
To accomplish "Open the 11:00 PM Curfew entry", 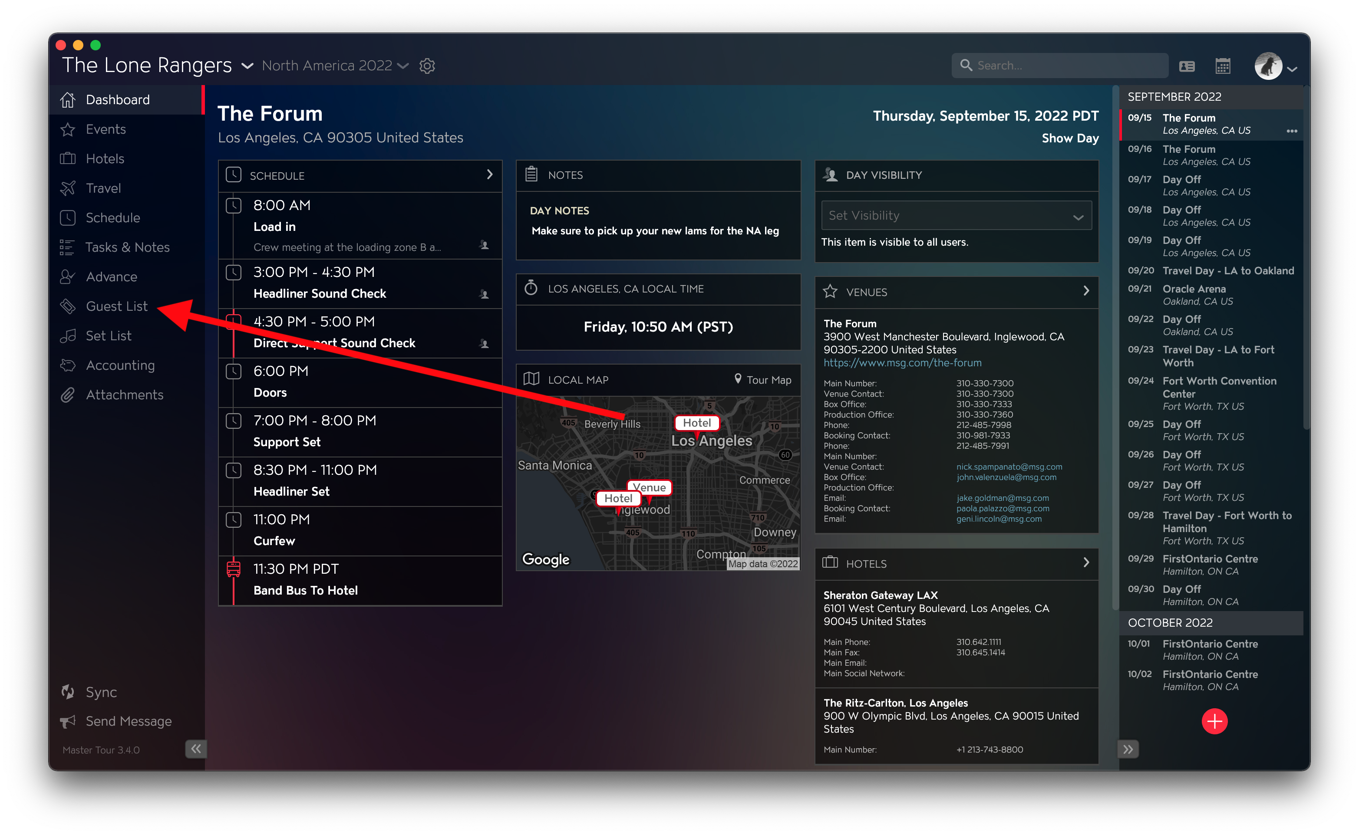I will coord(360,531).
